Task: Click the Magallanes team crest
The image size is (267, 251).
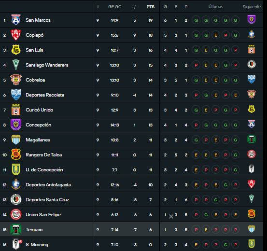Action: (x=16, y=139)
